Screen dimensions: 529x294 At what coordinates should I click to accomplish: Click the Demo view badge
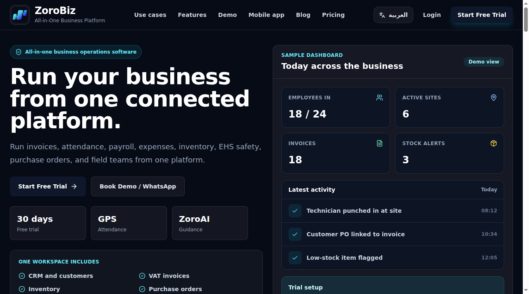(484, 62)
